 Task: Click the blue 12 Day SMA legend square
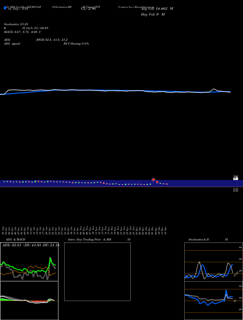(5, 8)
